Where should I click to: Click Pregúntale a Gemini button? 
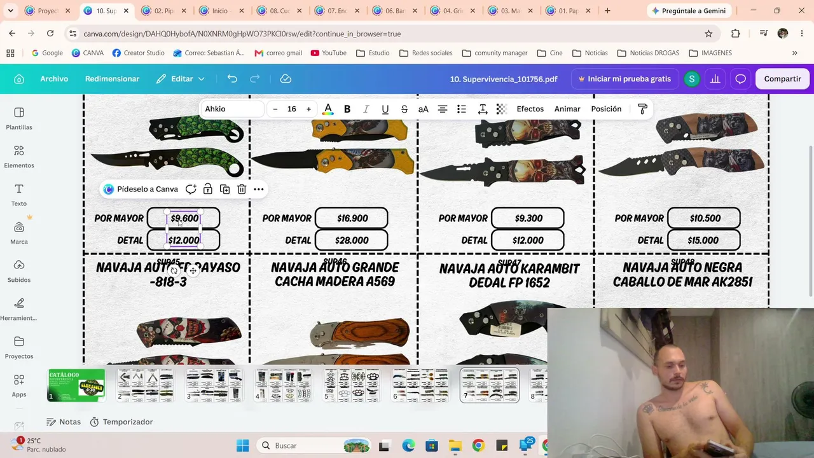pyautogui.click(x=688, y=11)
